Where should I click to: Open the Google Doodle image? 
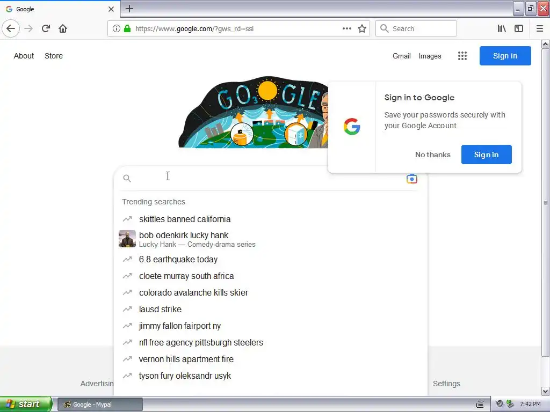[x=254, y=112]
